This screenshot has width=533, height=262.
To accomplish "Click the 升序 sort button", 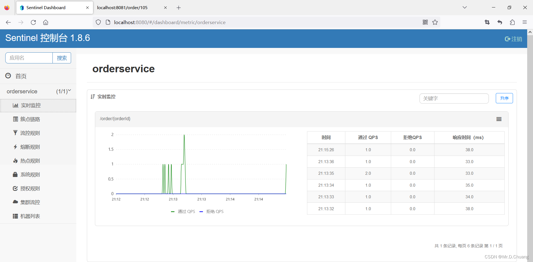I will [x=504, y=98].
